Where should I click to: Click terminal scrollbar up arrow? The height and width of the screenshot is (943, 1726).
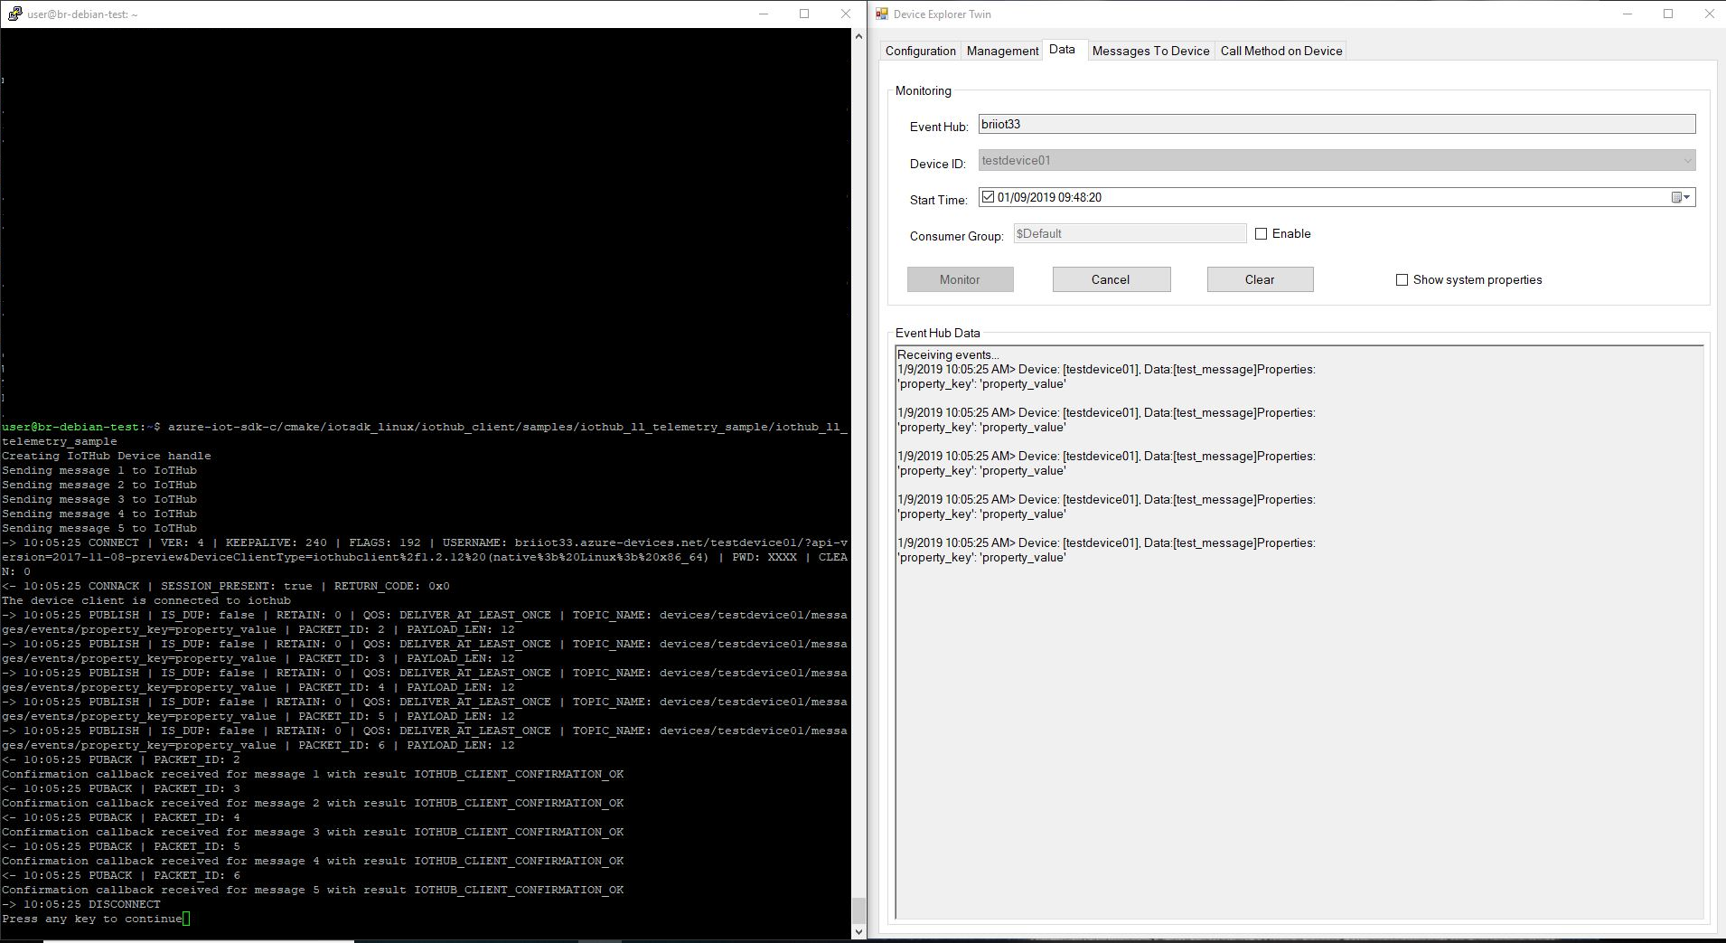[858, 36]
